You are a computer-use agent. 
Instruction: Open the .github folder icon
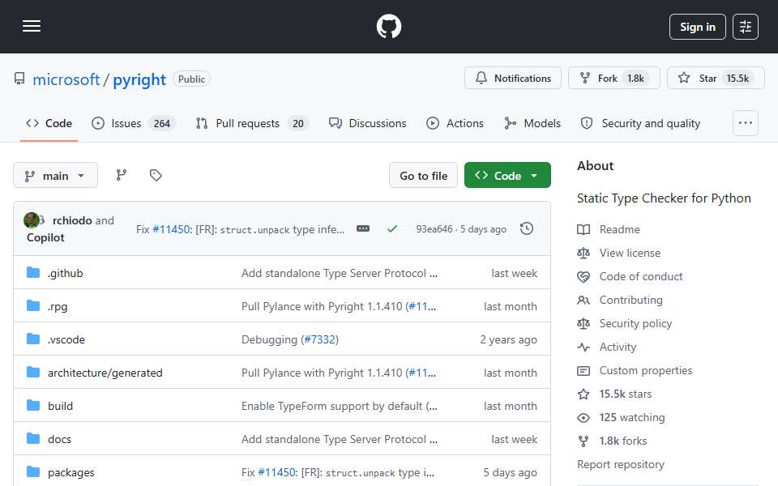click(33, 273)
